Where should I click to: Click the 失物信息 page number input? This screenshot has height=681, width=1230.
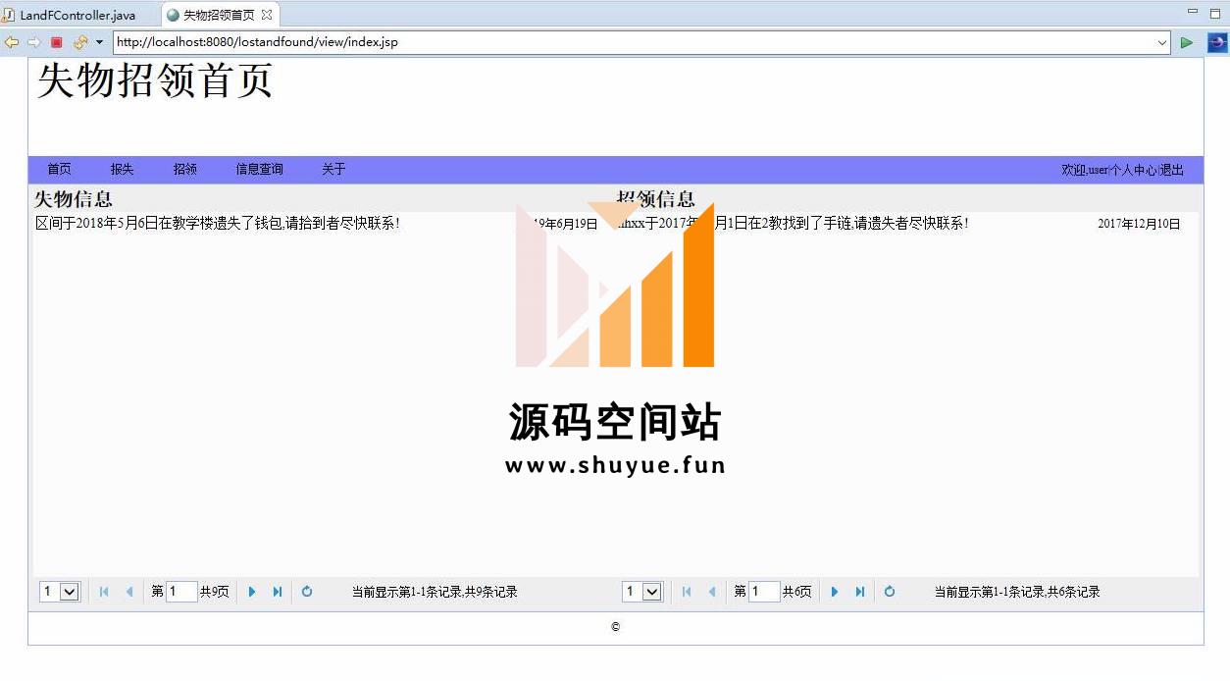tap(181, 592)
